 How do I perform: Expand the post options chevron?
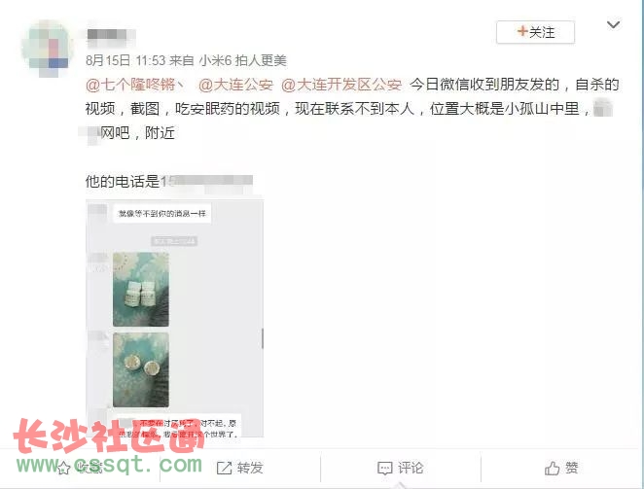613,25
